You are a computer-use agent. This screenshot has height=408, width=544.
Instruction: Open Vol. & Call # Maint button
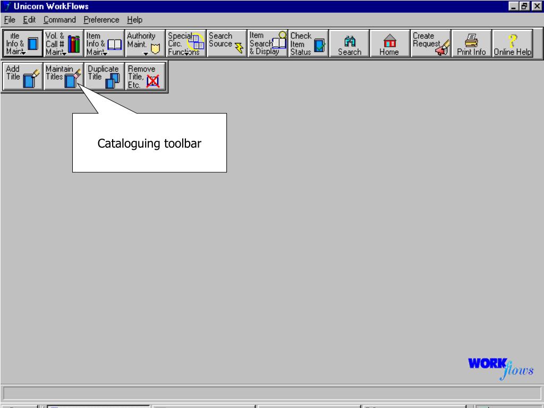[64, 44]
